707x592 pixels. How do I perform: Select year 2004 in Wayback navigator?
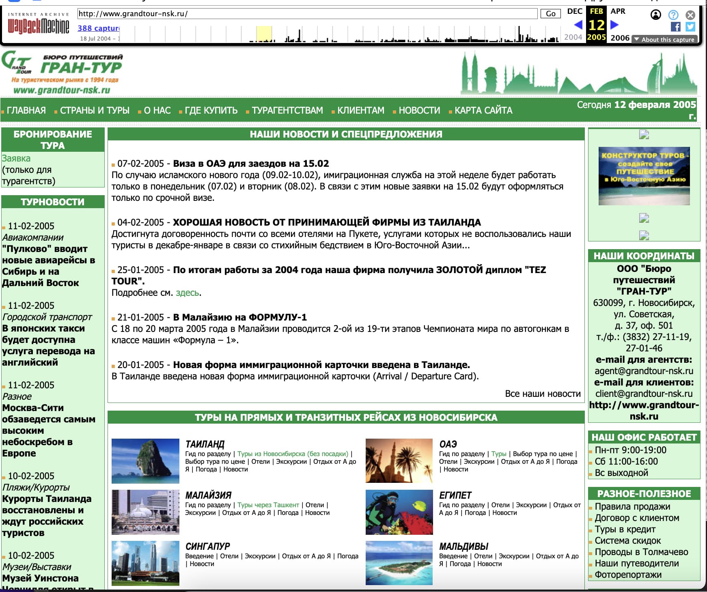(x=573, y=37)
